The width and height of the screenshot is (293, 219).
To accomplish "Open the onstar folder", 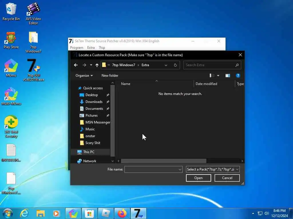I will 90,136.
